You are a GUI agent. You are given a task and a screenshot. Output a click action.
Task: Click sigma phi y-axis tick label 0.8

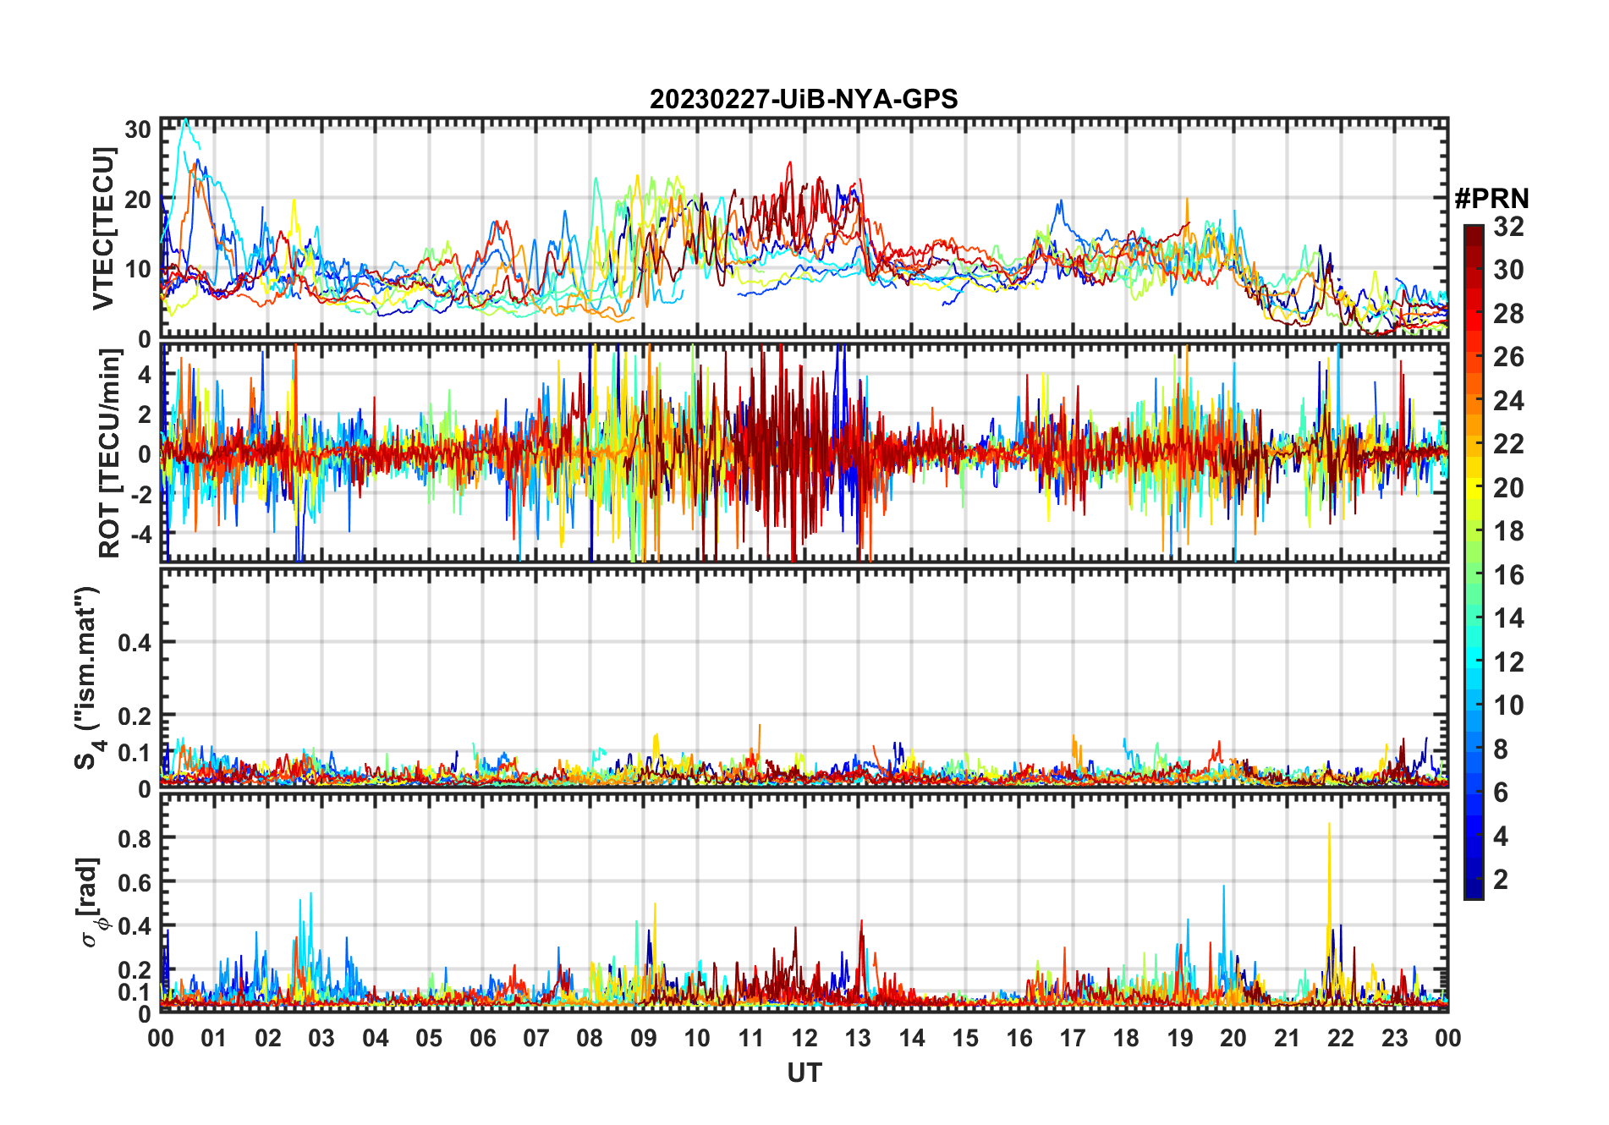(x=135, y=838)
